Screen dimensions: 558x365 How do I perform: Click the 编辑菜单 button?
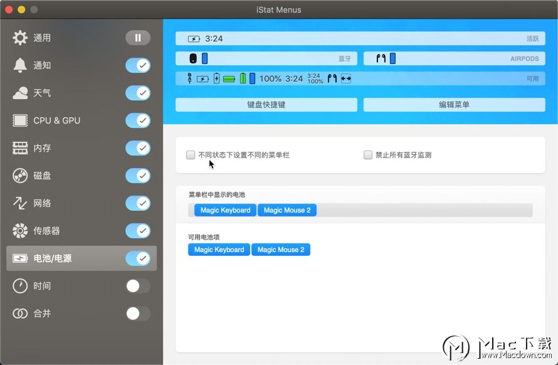pyautogui.click(x=454, y=105)
